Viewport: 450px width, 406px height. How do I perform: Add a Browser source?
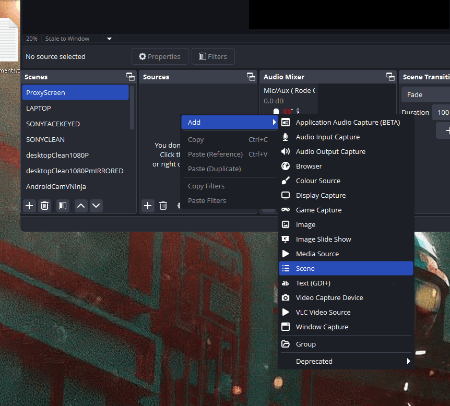tap(346, 166)
